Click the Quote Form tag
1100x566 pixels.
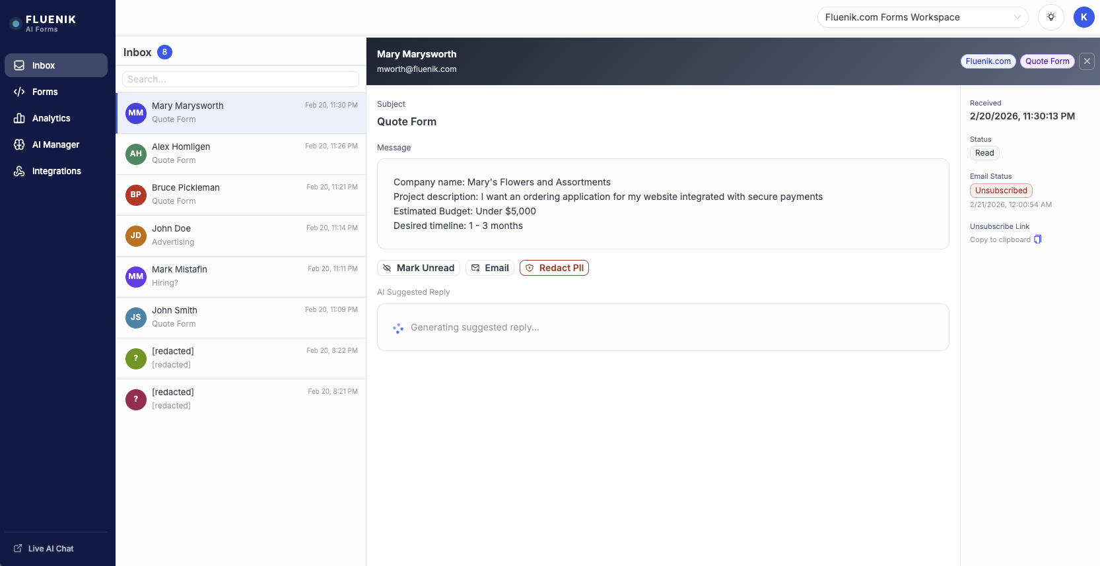click(x=1047, y=61)
